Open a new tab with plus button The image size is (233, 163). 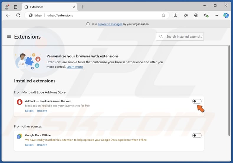tap(82, 7)
